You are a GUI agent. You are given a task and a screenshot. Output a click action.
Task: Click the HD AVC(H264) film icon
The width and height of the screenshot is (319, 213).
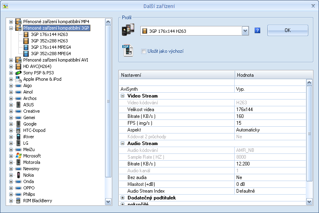[x=18, y=66]
